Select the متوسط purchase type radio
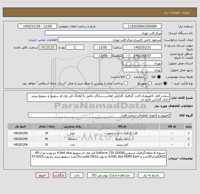This screenshot has width=200, height=194. click(x=150, y=83)
